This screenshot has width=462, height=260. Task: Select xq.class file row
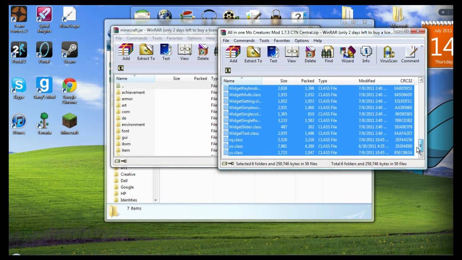[318, 140]
